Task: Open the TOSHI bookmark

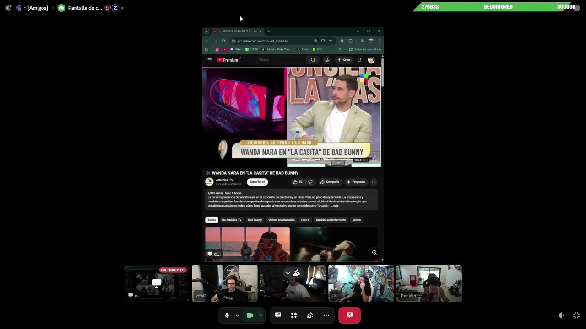Action: coord(252,49)
